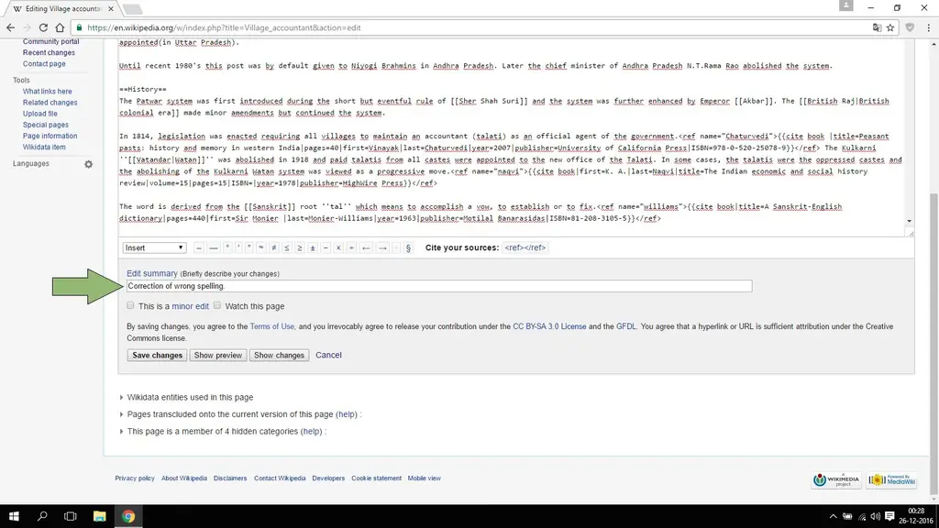Click the volume icon in system tray
This screenshot has height=528, width=939.
tap(876, 516)
